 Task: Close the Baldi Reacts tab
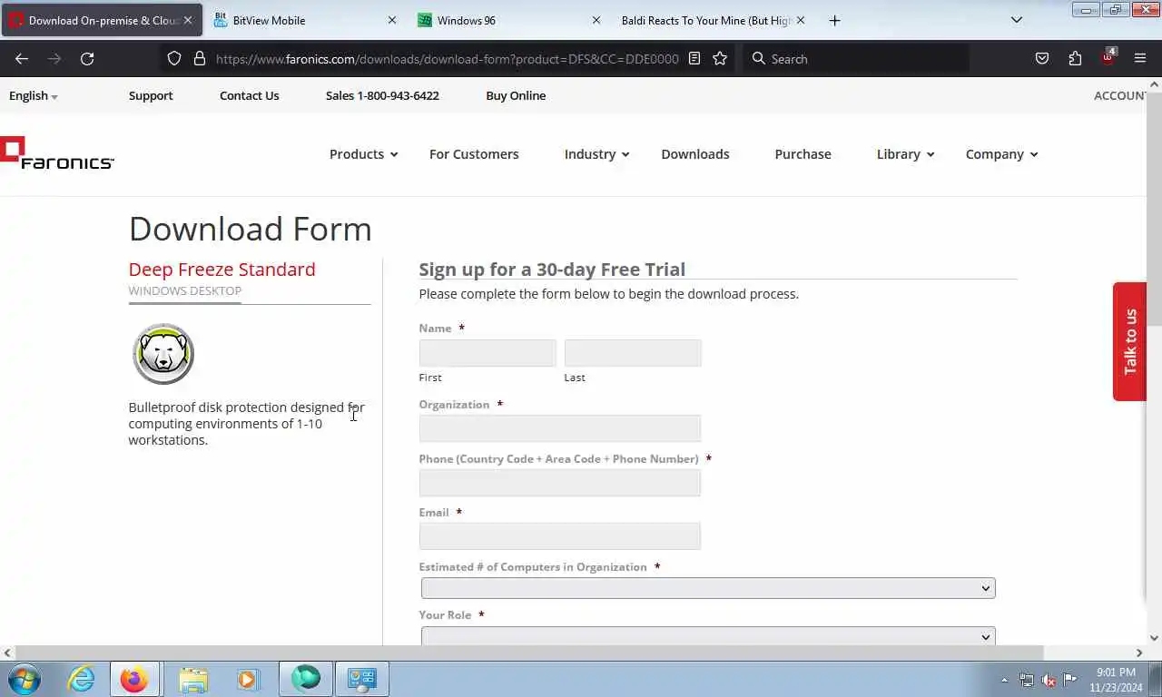point(800,20)
